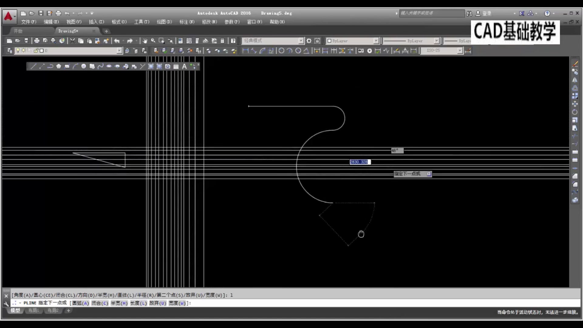583x328 pixels.
Task: Toggle layer 0 on/off lightbulb
Action: tap(18, 50)
